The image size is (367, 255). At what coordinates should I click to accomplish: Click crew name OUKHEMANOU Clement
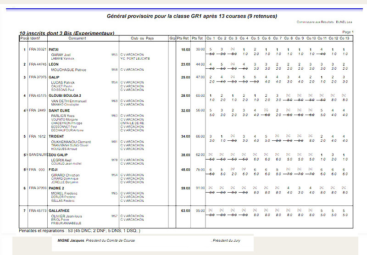[71, 142]
